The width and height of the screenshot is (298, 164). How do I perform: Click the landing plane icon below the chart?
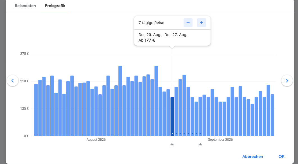pyautogui.click(x=200, y=144)
